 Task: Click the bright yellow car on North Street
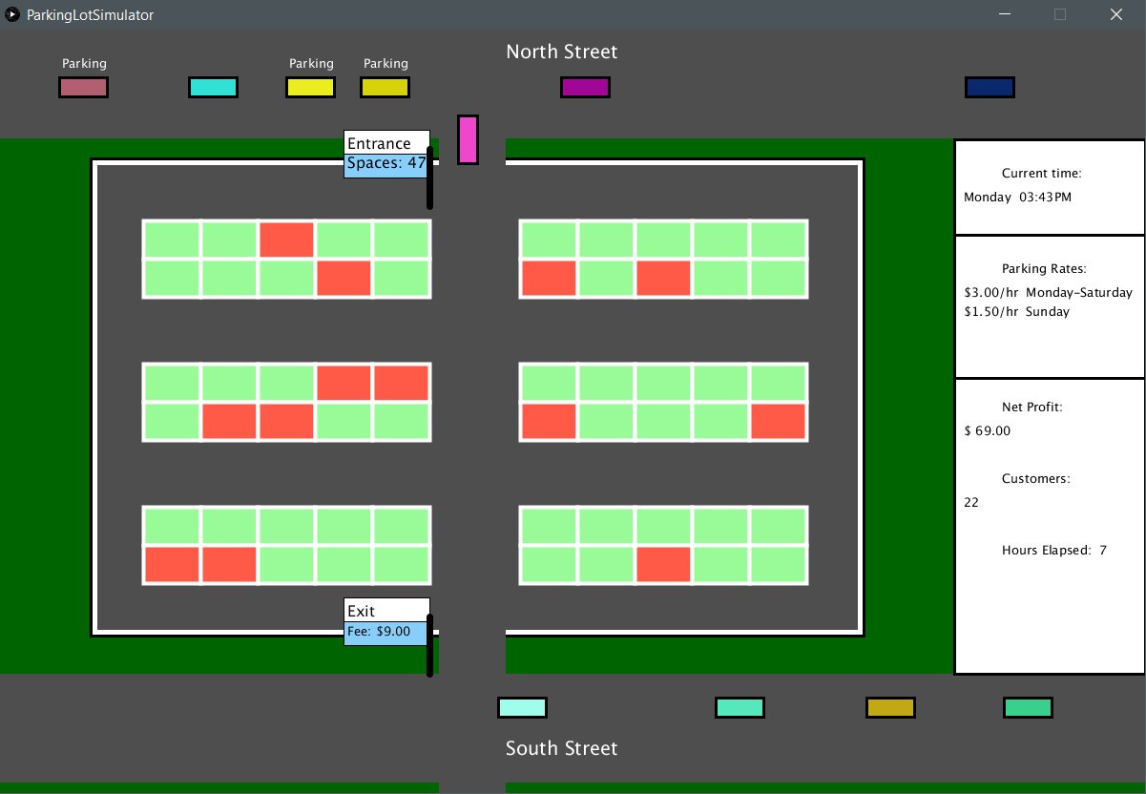(x=310, y=87)
